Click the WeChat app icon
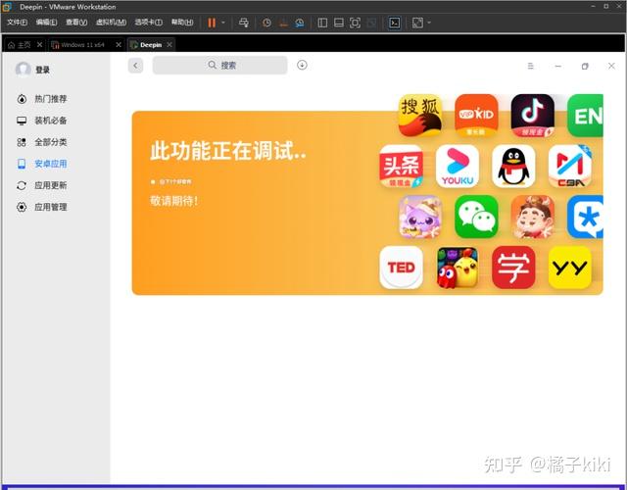This screenshot has height=490, width=627. click(476, 217)
